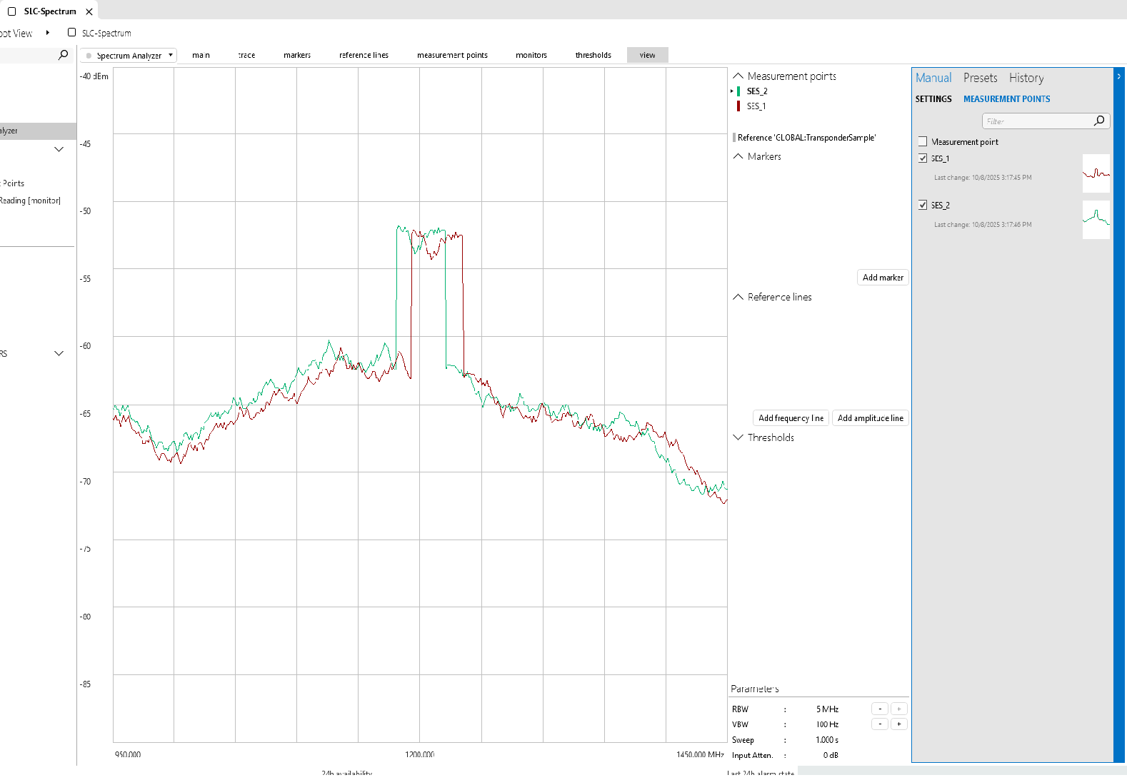Click Add frequency line button
The image size is (1127, 780).
pos(791,418)
